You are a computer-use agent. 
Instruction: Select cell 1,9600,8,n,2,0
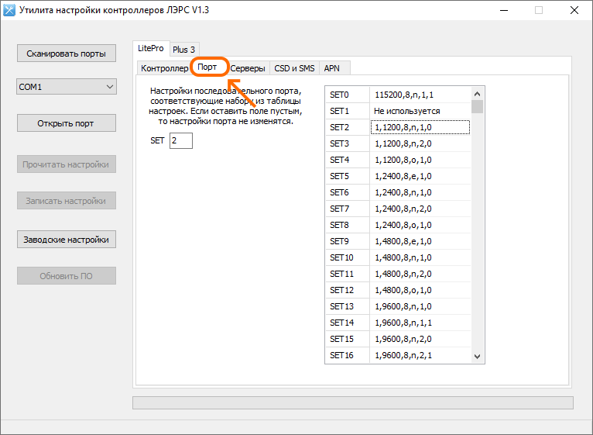click(x=420, y=339)
